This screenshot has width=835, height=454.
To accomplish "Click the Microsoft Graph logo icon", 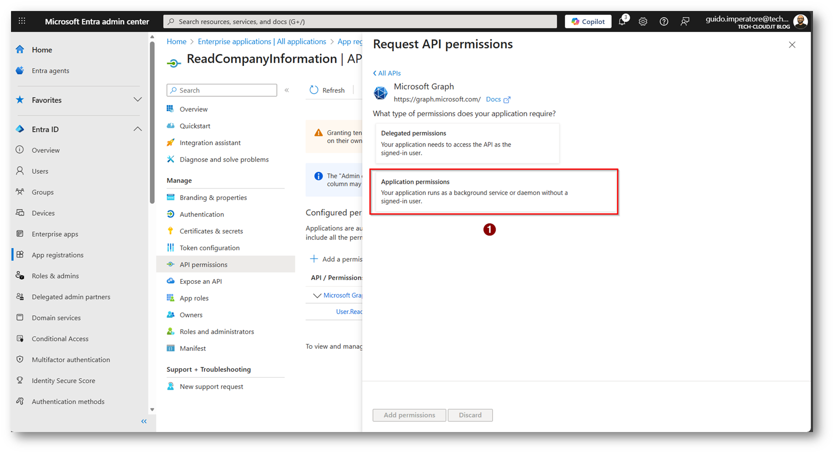I will 381,93.
